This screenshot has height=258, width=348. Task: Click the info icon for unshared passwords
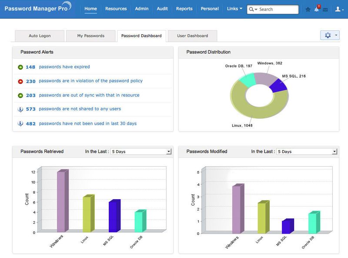pyautogui.click(x=21, y=109)
